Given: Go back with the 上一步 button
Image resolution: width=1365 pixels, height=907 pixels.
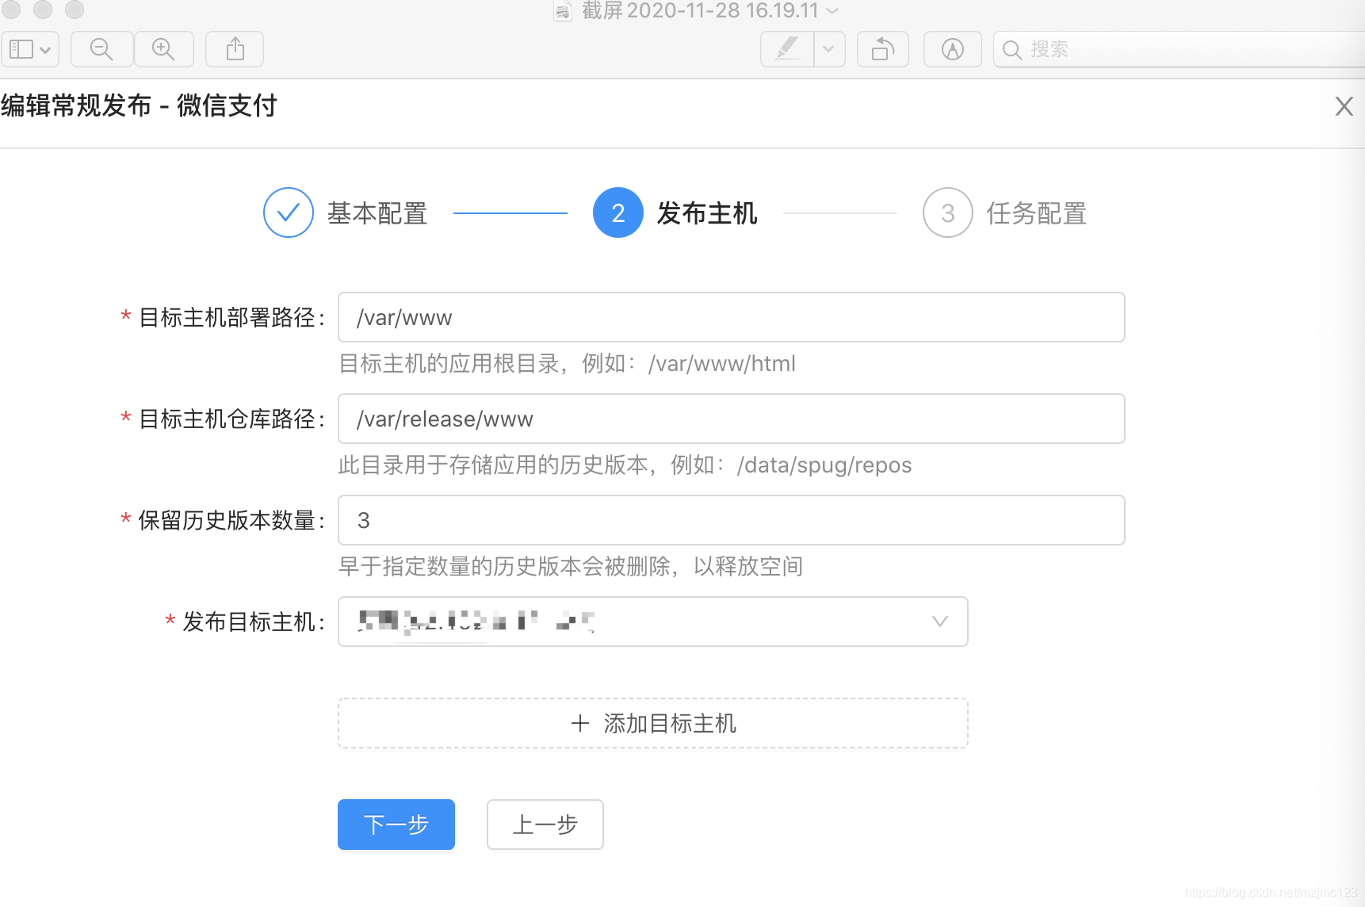Looking at the screenshot, I should [545, 825].
